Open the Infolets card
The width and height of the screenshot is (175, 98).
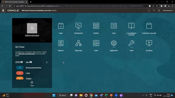click(96, 28)
